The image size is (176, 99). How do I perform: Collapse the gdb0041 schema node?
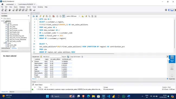coord(2,21)
